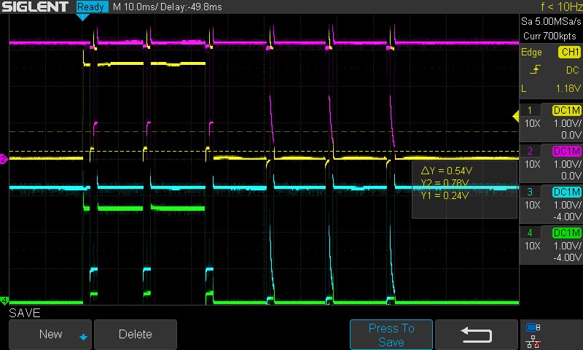This screenshot has height=350, width=583.
Task: Expand the Edge trigger type setting
Action: click(x=531, y=52)
